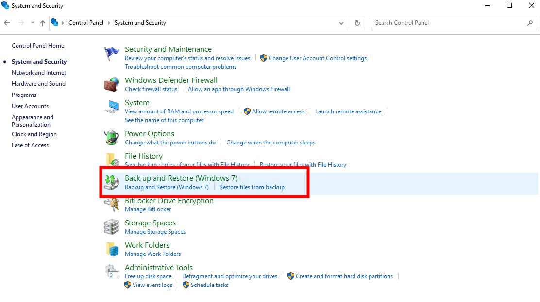Open the recent locations dropdown arrow

tap(33, 23)
